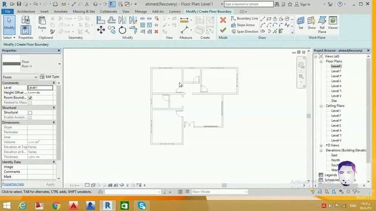Collapse Floor Plans tree node
Image resolution: width=376 pixels, height=211 pixels.
point(321,62)
